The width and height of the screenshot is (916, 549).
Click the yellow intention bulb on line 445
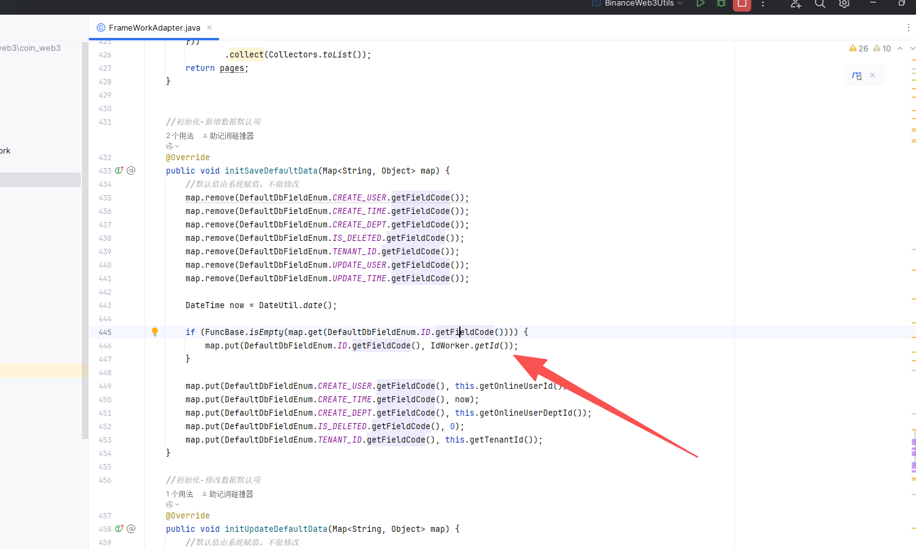click(x=155, y=332)
